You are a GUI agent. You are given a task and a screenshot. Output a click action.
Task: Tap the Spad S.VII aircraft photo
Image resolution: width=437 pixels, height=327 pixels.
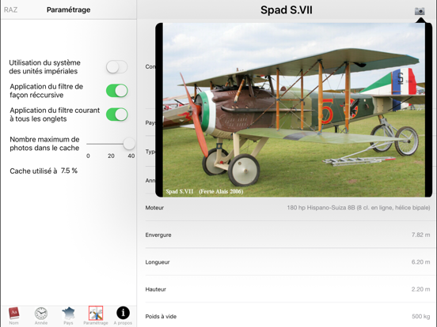(294, 110)
